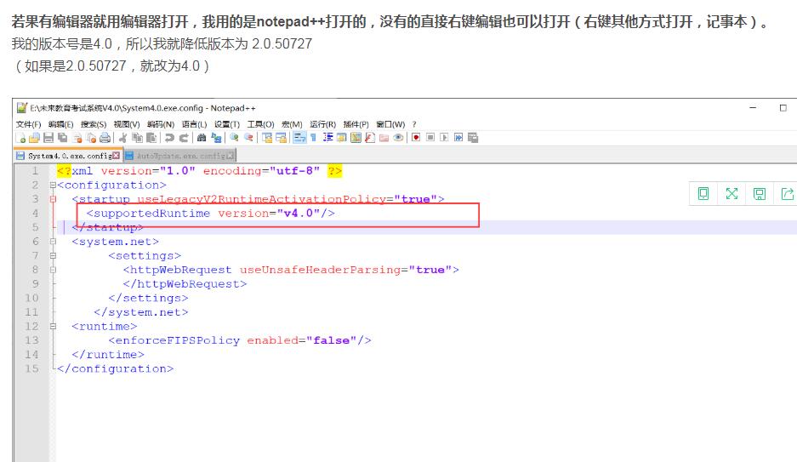Click the save recorded macro icon
This screenshot has width=797, height=462.
[473, 138]
